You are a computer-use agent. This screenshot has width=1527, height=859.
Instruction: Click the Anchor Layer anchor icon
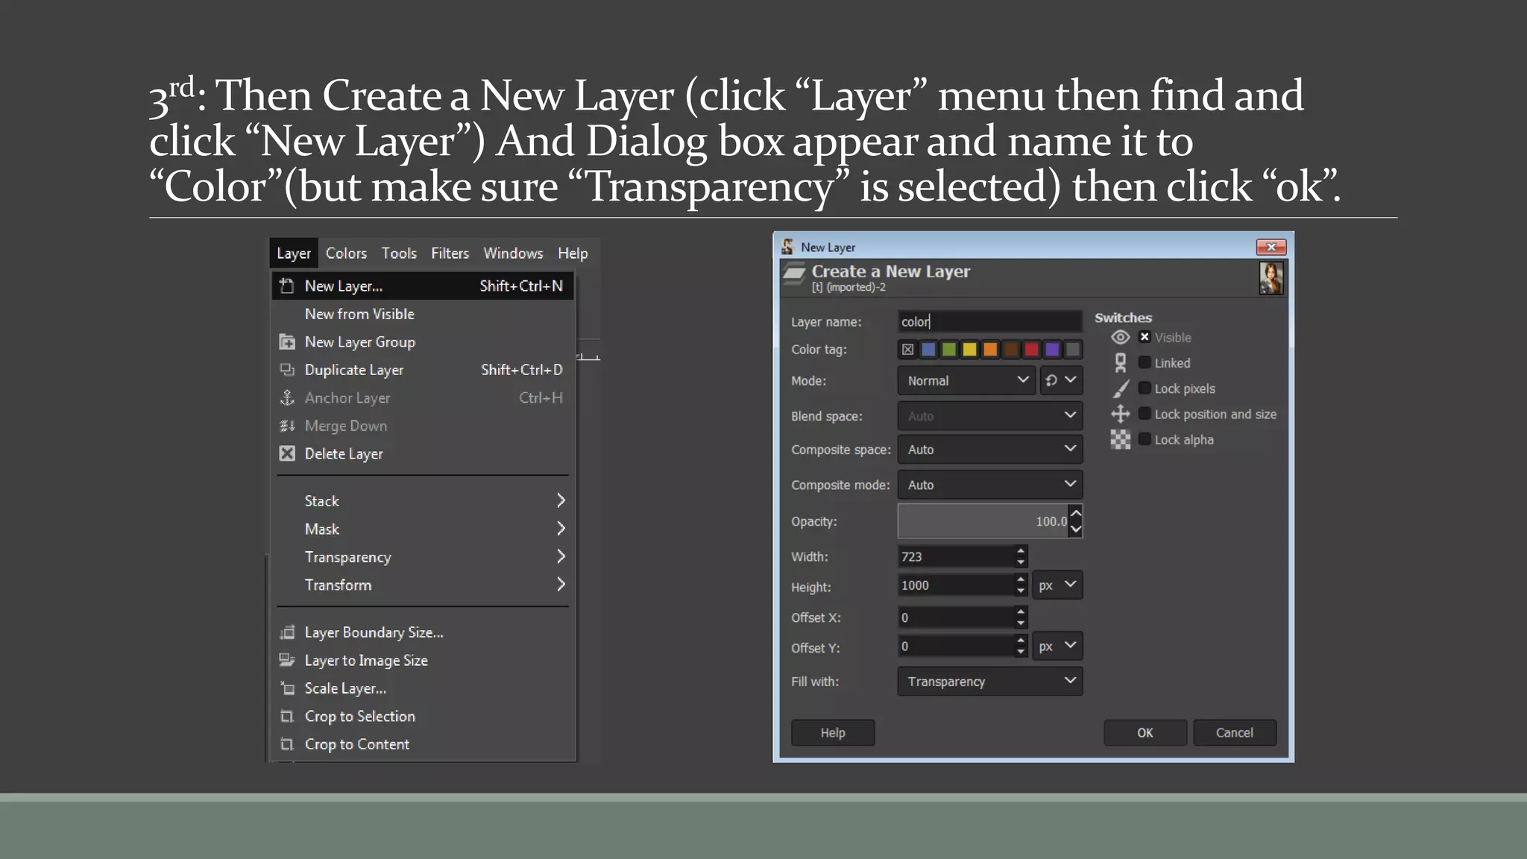(286, 398)
